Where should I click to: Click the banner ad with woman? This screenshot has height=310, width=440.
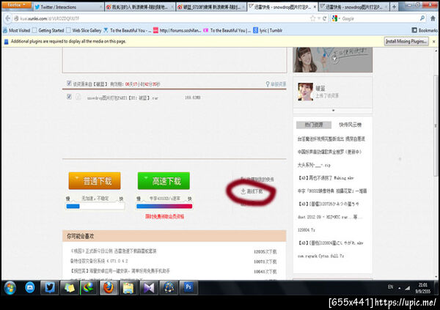(x=332, y=60)
